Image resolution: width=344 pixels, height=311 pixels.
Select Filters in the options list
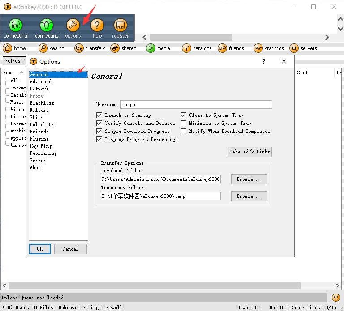[x=58, y=110]
